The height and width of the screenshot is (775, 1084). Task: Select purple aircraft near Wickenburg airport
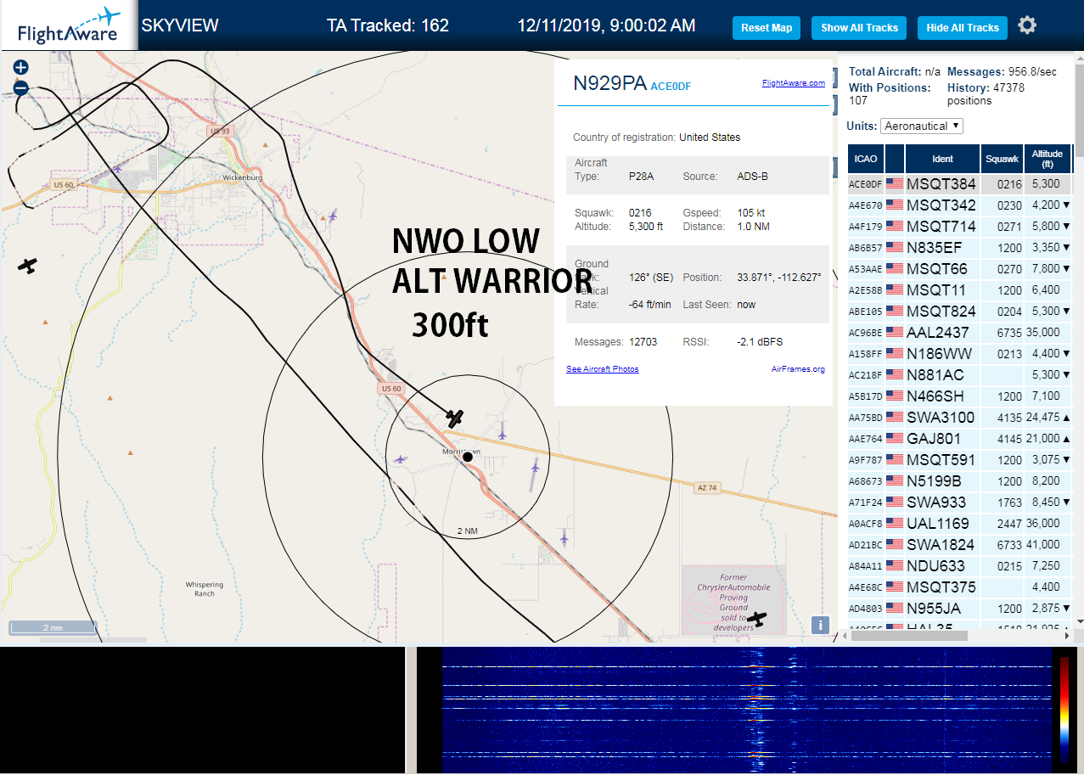116,169
